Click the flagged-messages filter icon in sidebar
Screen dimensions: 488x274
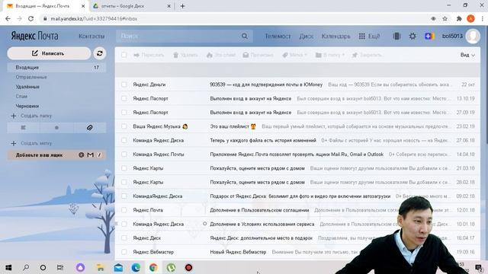point(24,128)
